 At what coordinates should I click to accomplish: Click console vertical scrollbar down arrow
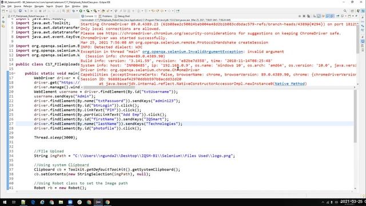[358, 84]
